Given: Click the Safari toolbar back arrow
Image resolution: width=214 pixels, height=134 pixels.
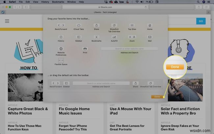Looking at the screenshot, I should [15, 7].
